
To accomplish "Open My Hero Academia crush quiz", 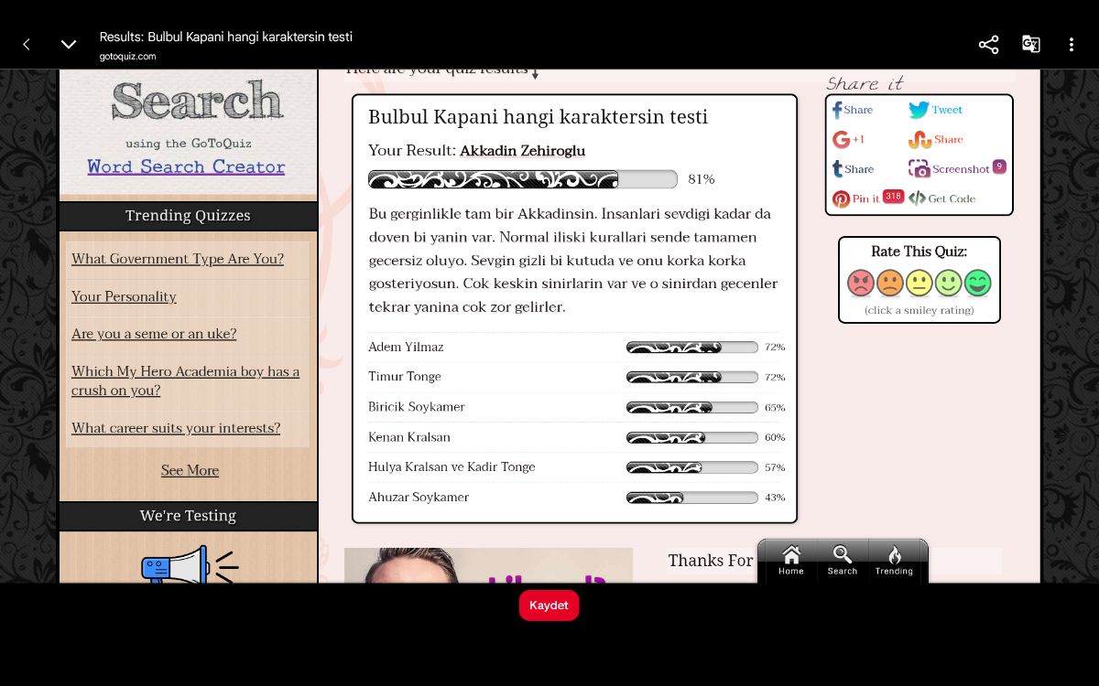I will [186, 381].
